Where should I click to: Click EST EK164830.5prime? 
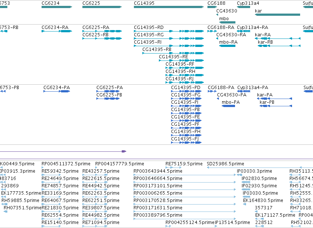click(x=263, y=201)
